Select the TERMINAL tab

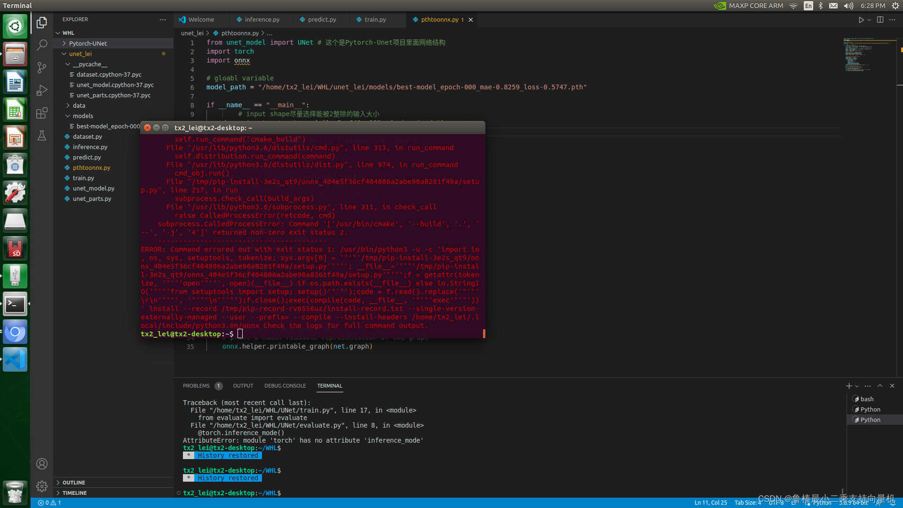(329, 386)
